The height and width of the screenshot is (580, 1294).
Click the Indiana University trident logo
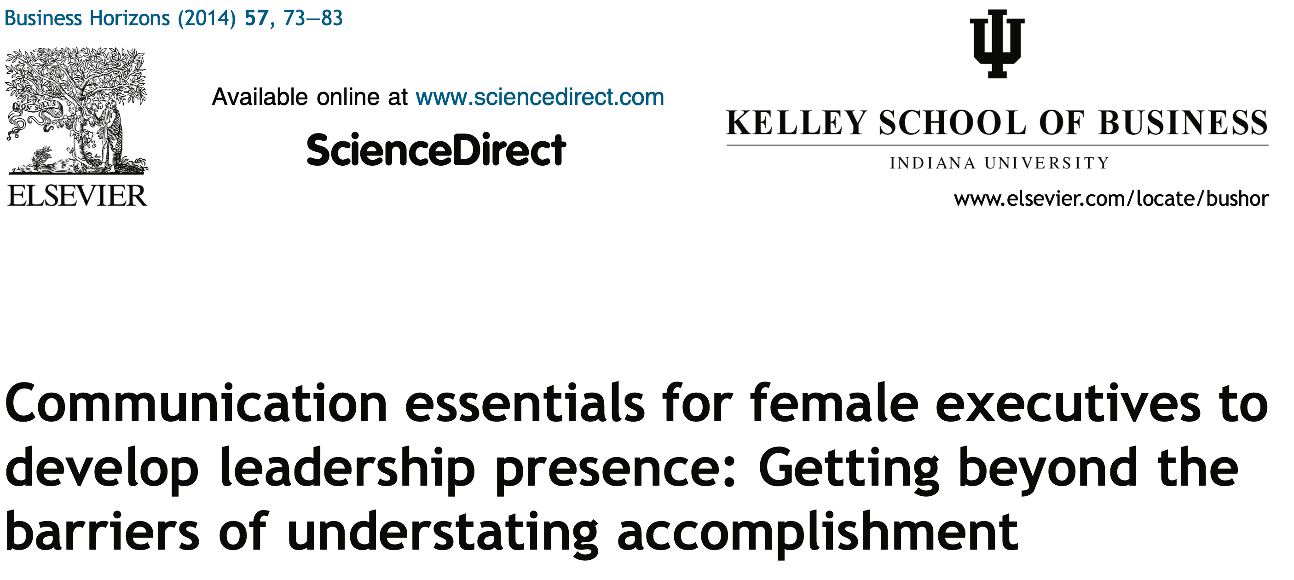click(997, 44)
